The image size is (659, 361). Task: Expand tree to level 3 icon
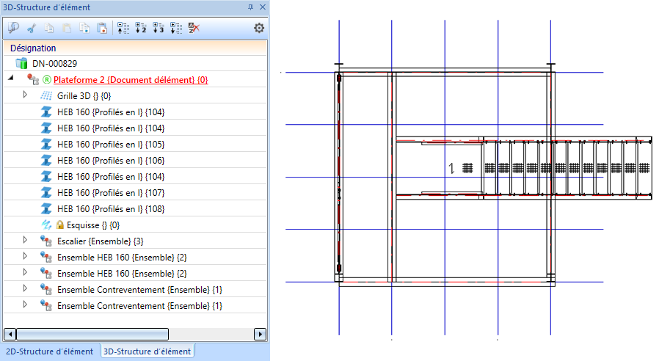[x=158, y=28]
